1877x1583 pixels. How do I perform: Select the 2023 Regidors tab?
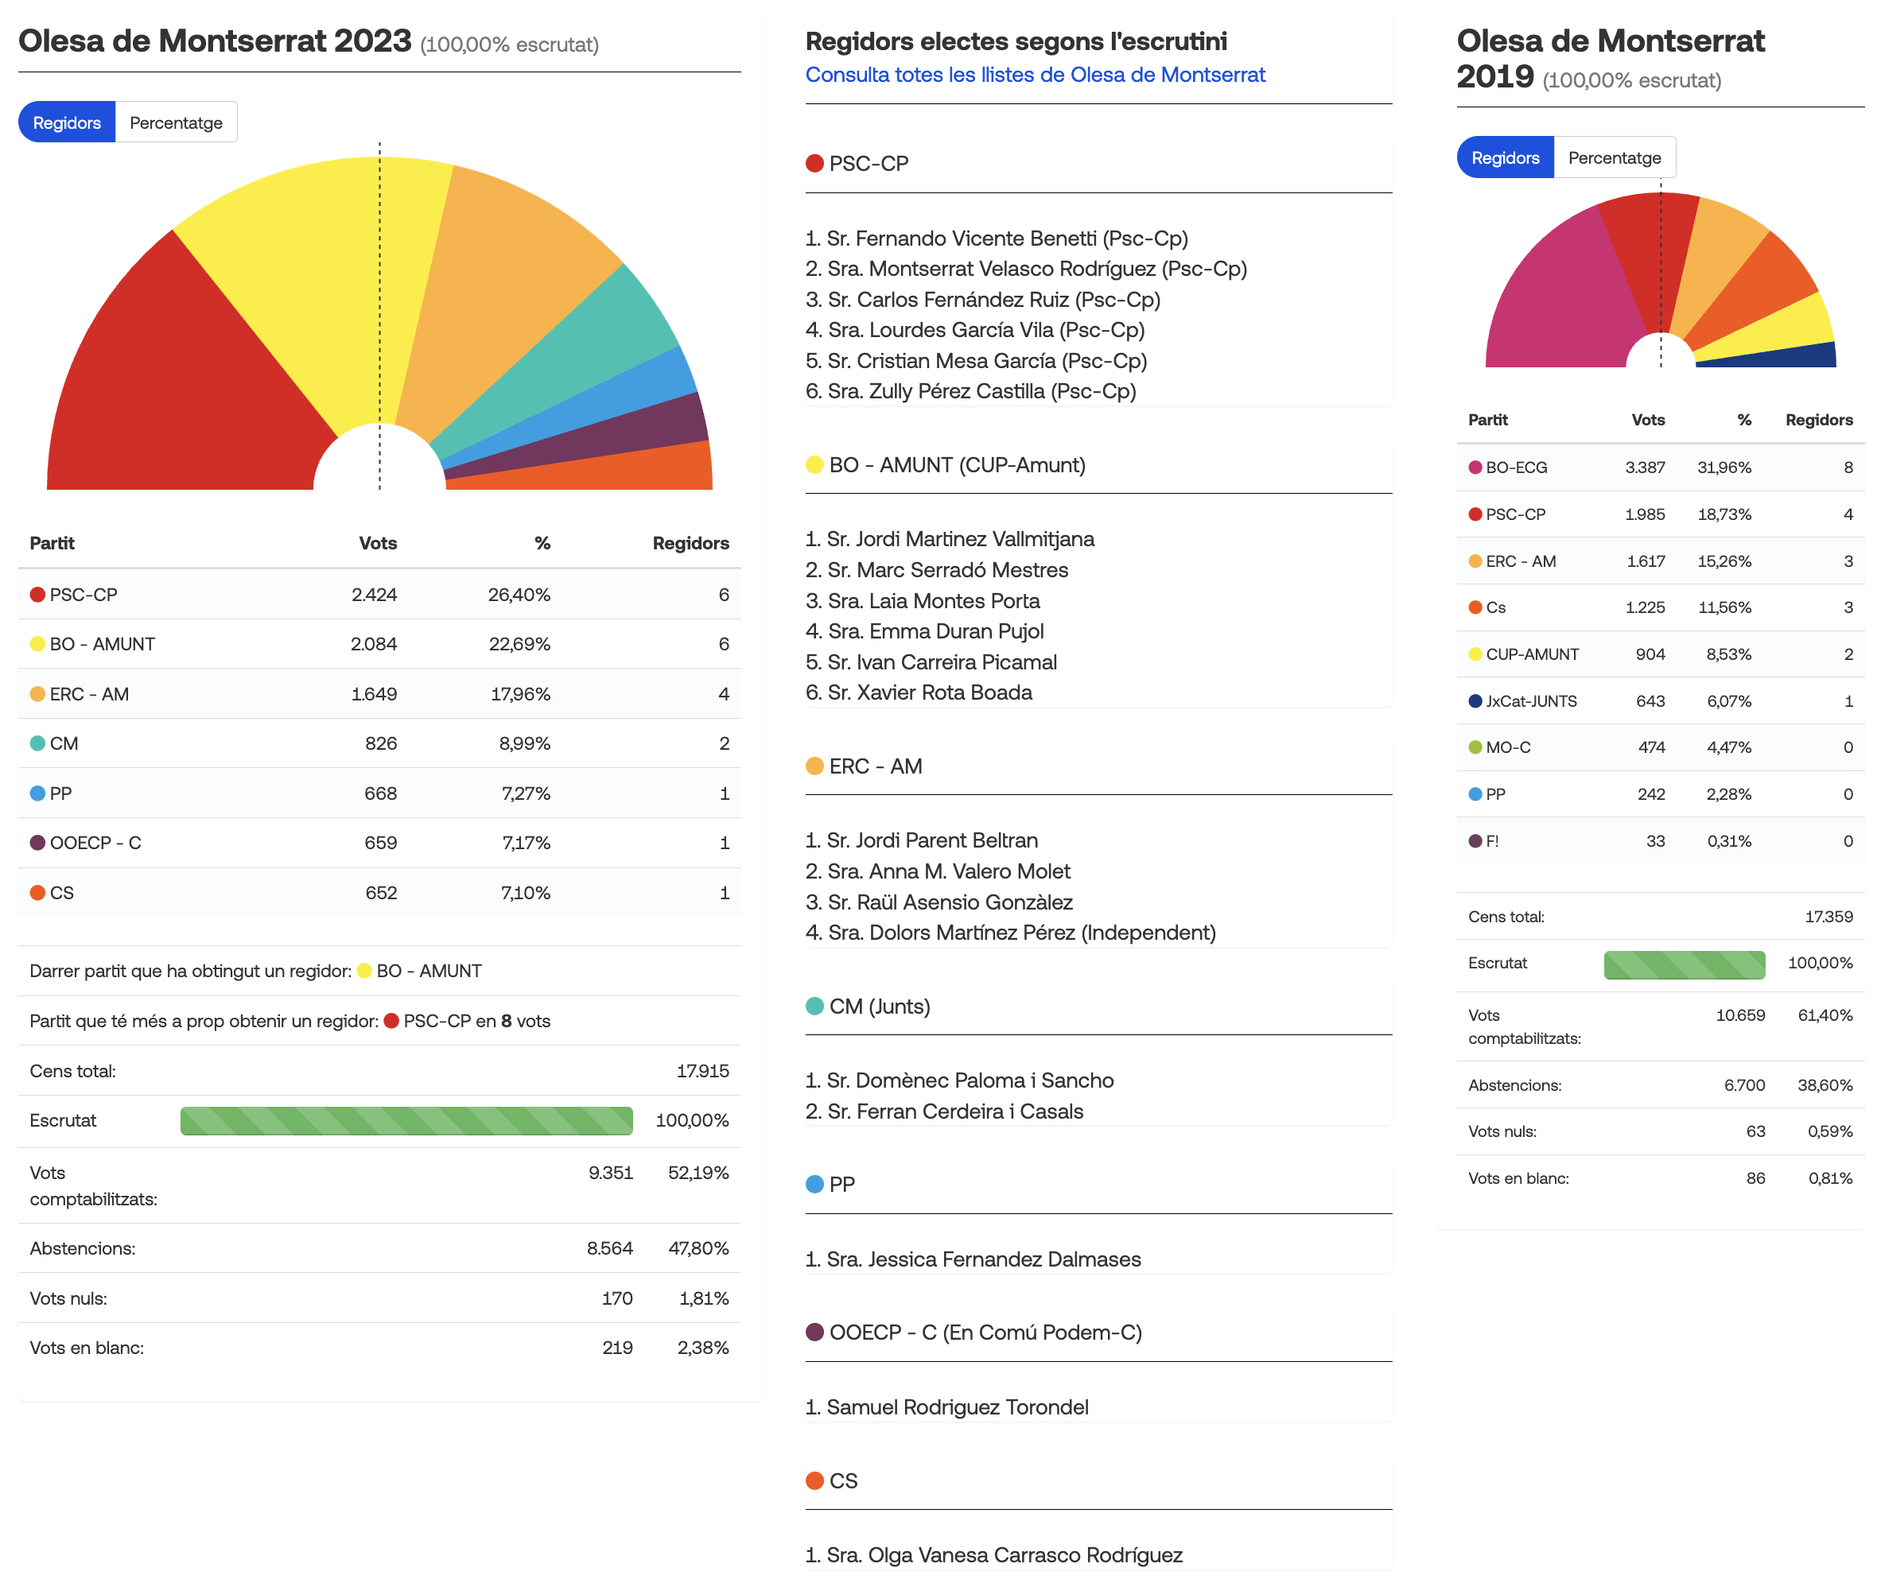[x=67, y=122]
